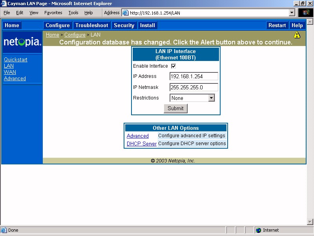Click 'Configure advanced IP settings' text
This screenshot has width=314, height=236.
pos(192,136)
